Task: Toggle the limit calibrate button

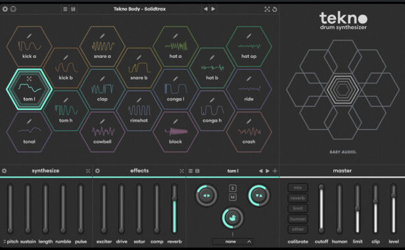Action: click(x=298, y=209)
